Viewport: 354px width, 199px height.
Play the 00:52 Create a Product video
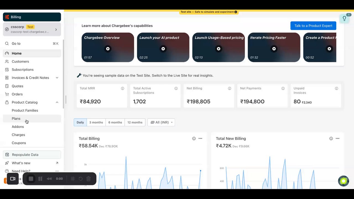[329, 49]
